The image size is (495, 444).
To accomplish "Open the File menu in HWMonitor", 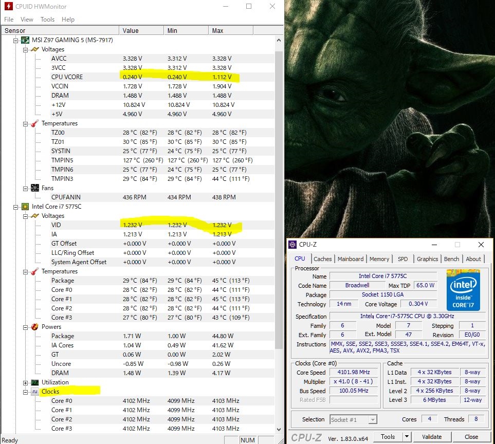I will point(9,20).
